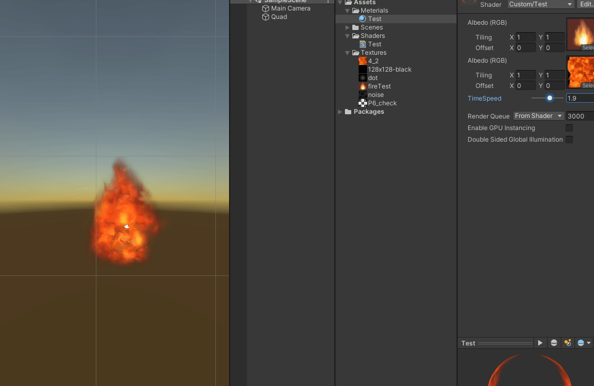Select texture for second Albedo slot

coord(588,86)
